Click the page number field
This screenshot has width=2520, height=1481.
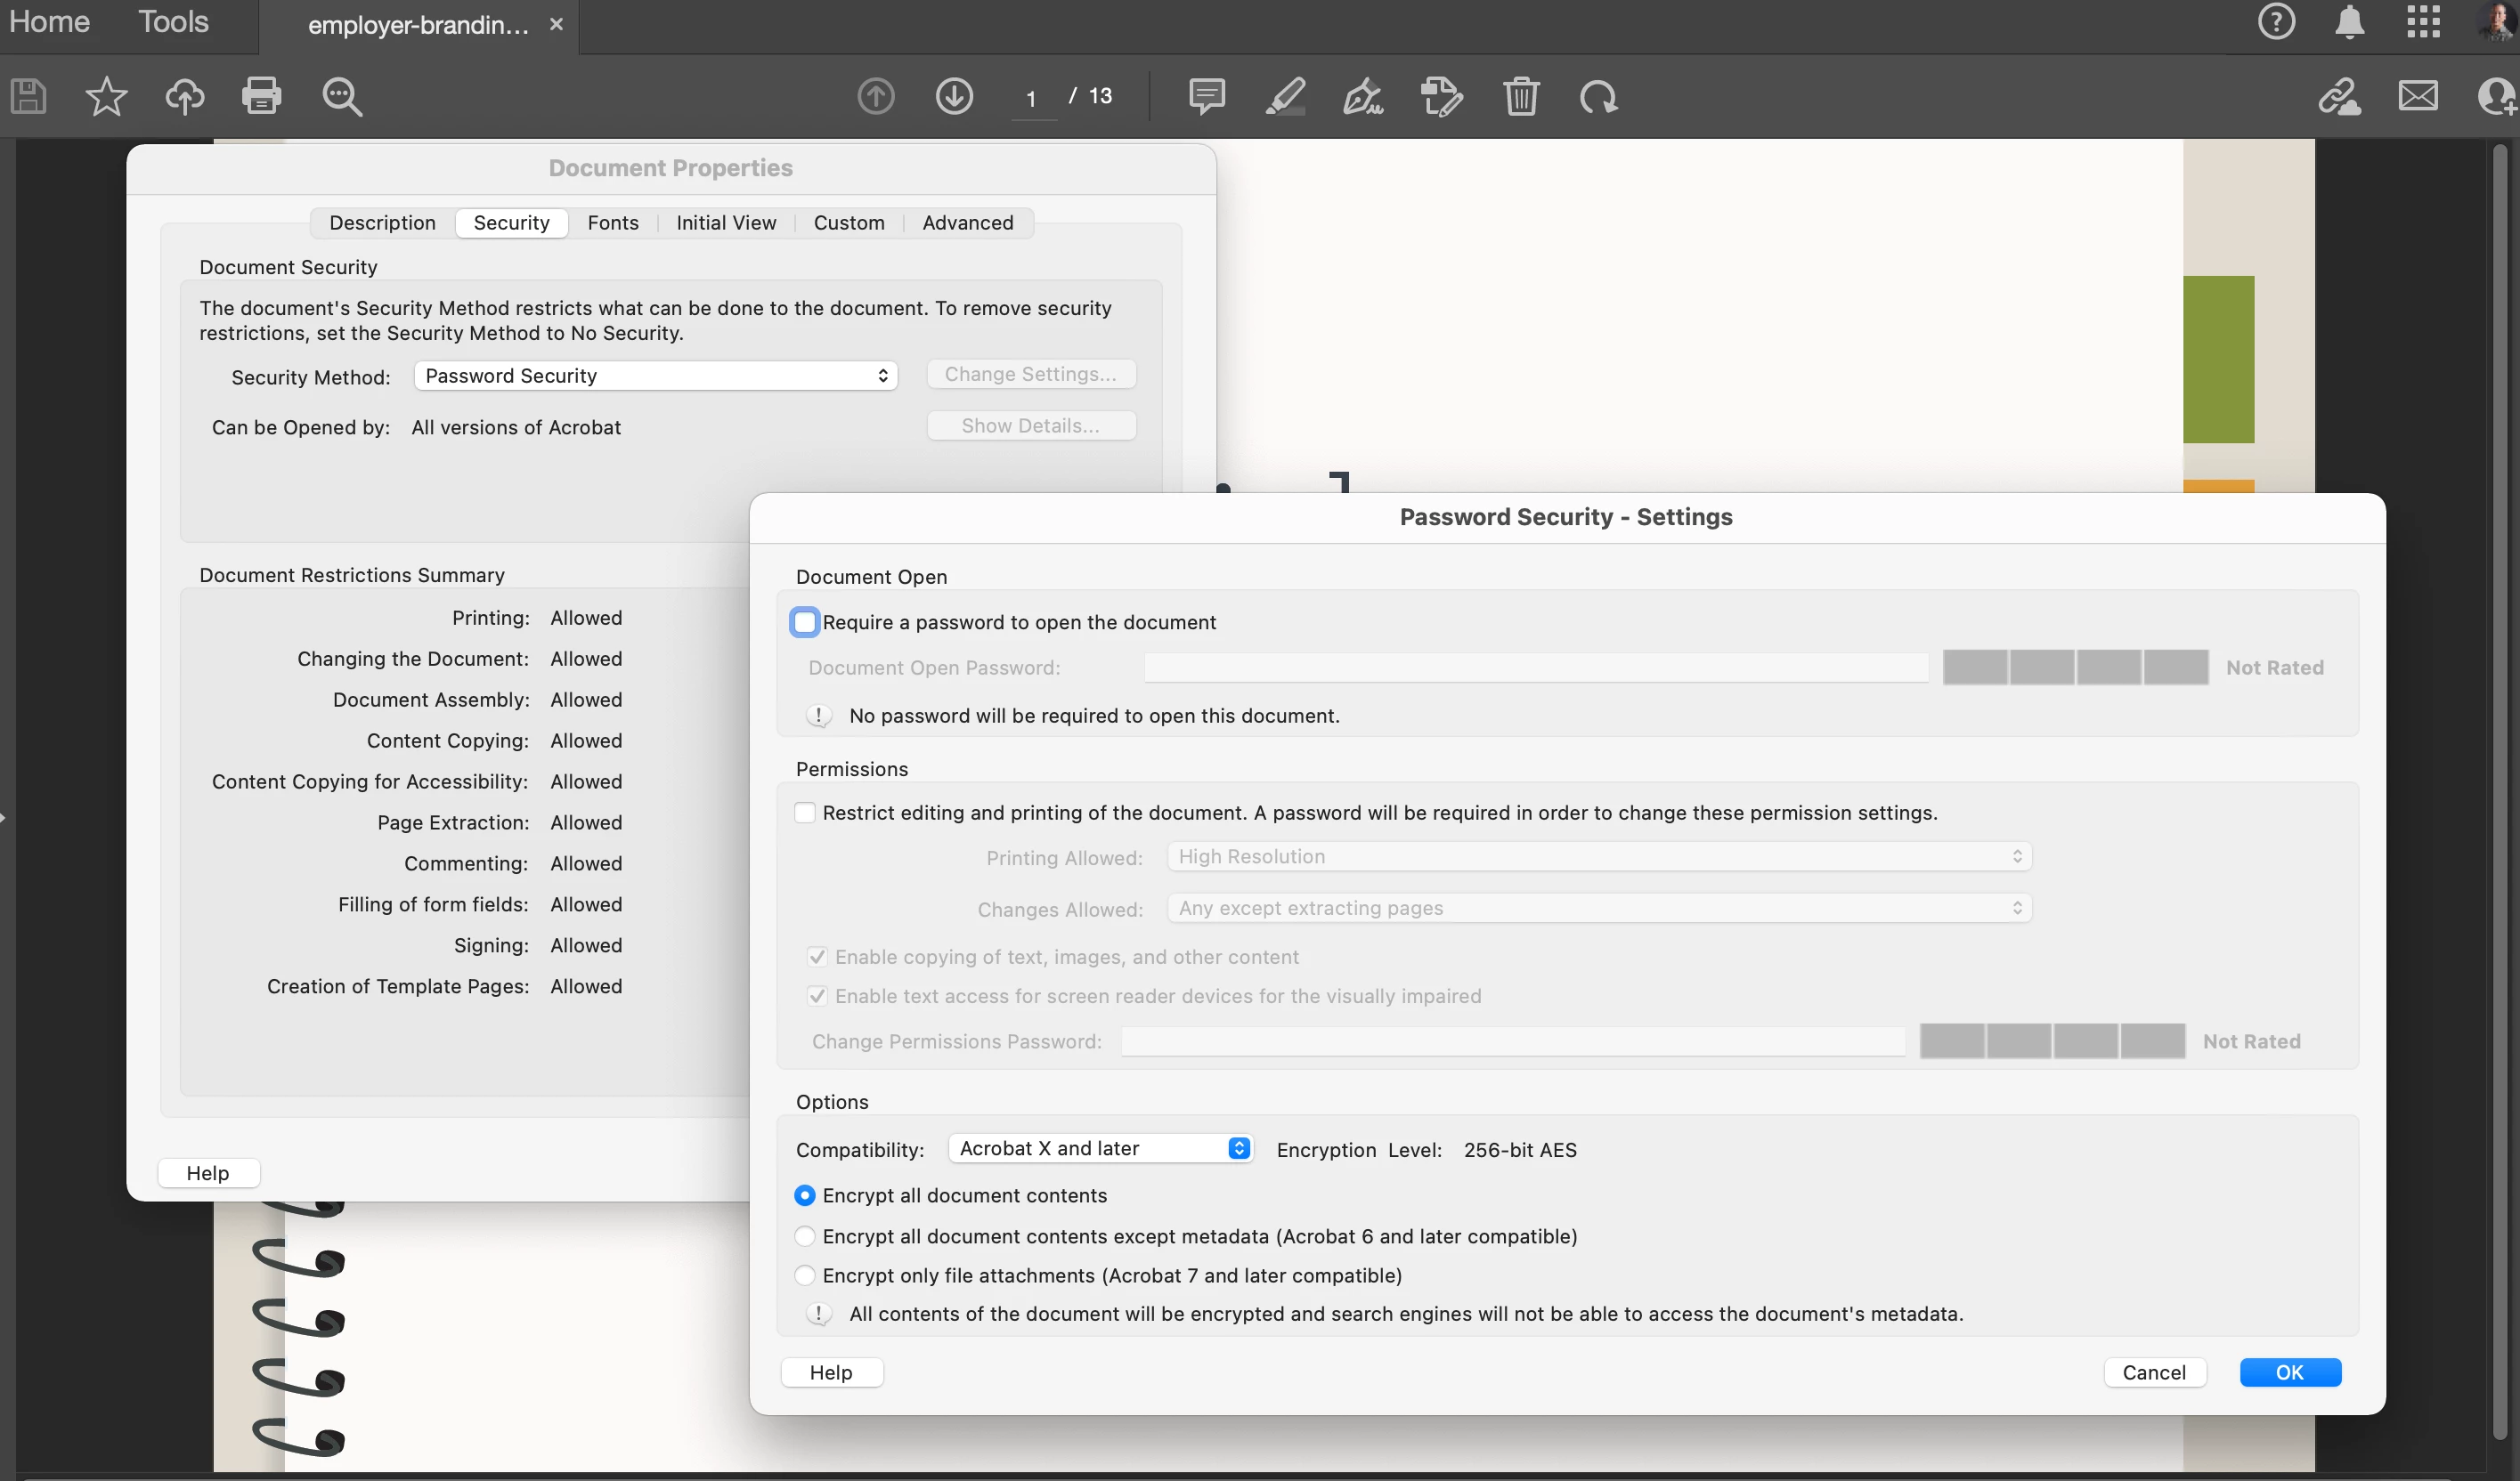coord(1031,98)
